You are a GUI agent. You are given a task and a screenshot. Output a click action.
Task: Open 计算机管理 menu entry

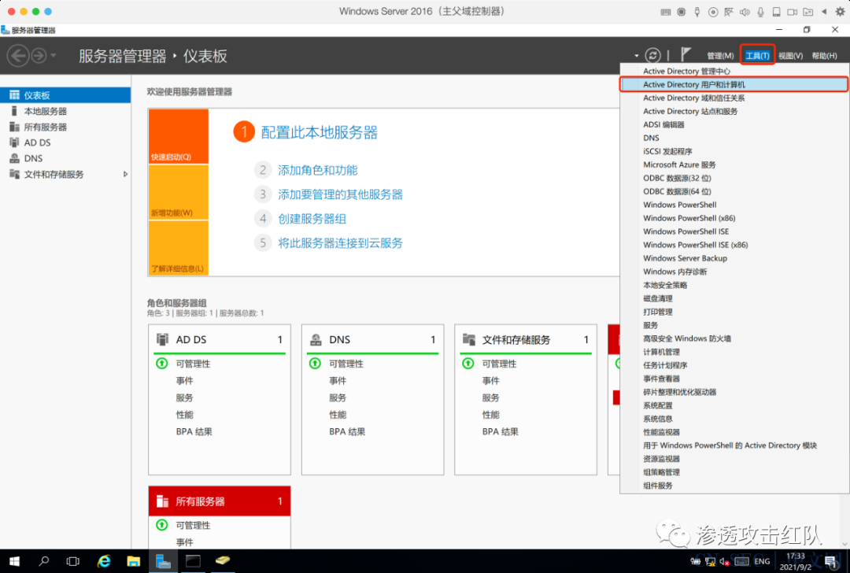coord(734,352)
